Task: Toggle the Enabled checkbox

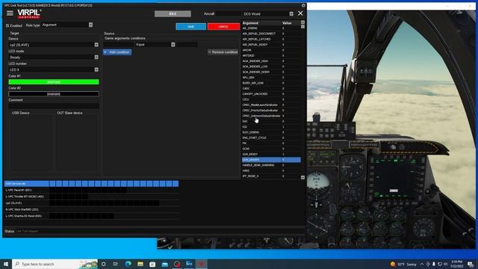Action: [x=7, y=25]
